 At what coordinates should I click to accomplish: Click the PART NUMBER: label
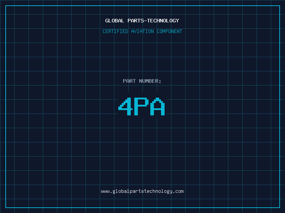pyautogui.click(x=142, y=81)
